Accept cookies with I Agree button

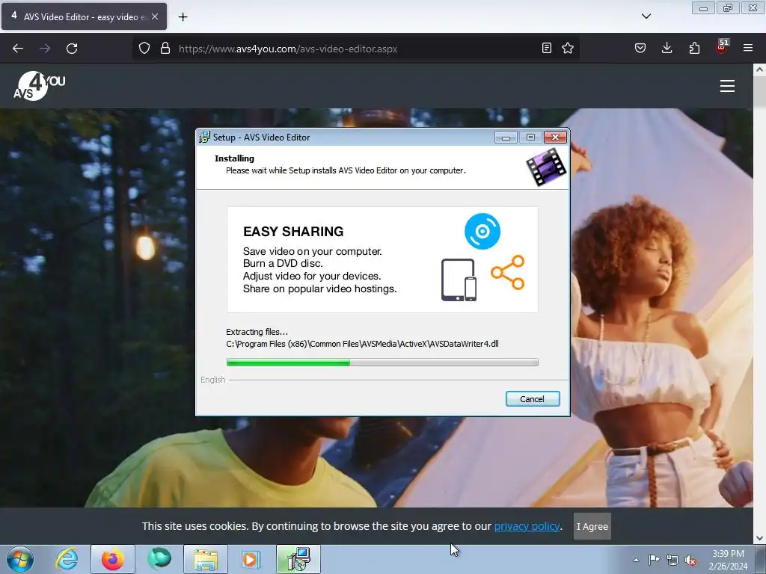pyautogui.click(x=592, y=526)
